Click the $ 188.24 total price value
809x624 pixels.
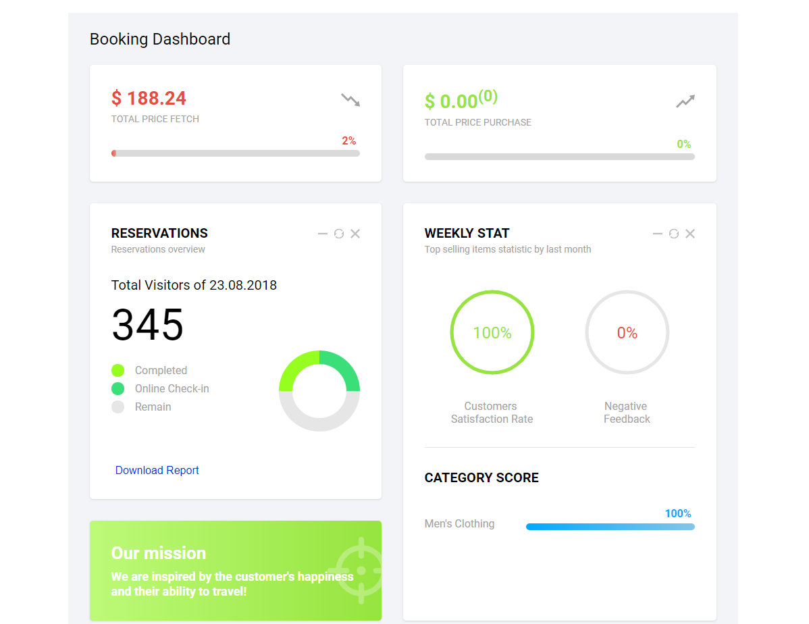pos(149,98)
